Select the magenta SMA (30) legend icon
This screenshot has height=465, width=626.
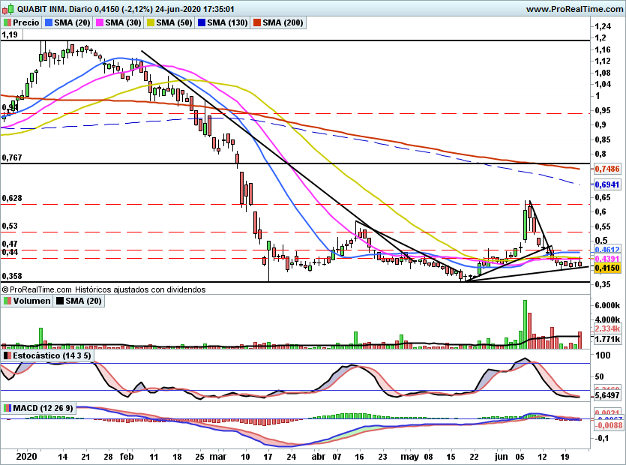(100, 22)
